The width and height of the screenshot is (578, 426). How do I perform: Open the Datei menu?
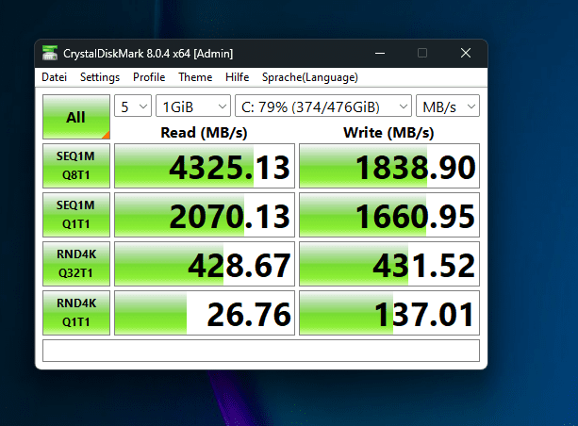[54, 77]
